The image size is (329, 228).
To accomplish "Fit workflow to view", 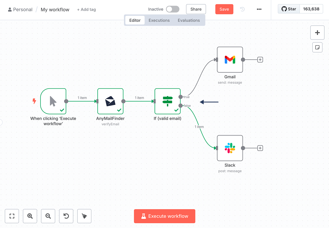I will point(12,216).
